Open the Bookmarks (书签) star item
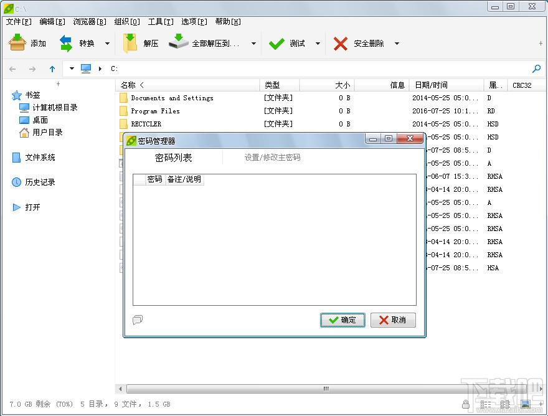Image resolution: width=548 pixels, height=416 pixels. (26, 95)
